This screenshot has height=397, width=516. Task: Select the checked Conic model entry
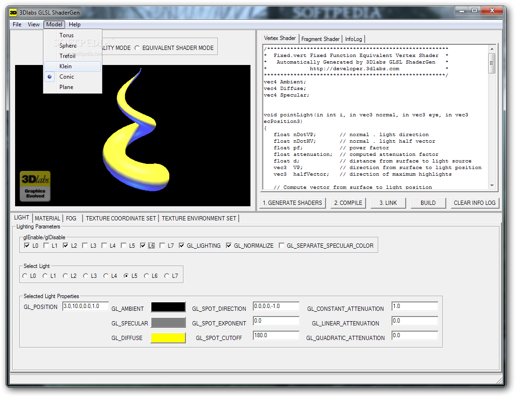73,77
